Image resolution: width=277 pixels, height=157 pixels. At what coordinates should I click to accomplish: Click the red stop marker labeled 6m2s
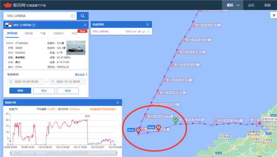138,131
